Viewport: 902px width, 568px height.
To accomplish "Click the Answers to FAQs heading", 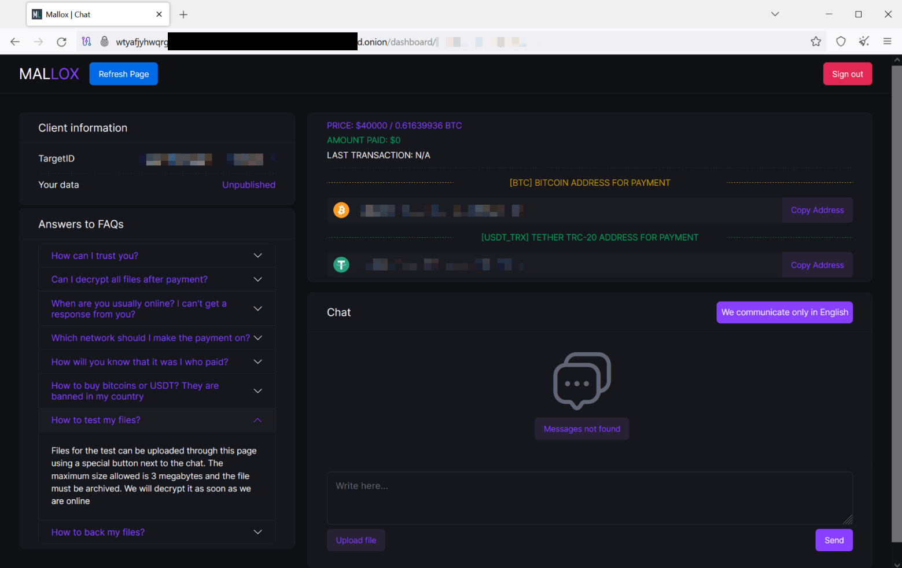I will point(81,224).
